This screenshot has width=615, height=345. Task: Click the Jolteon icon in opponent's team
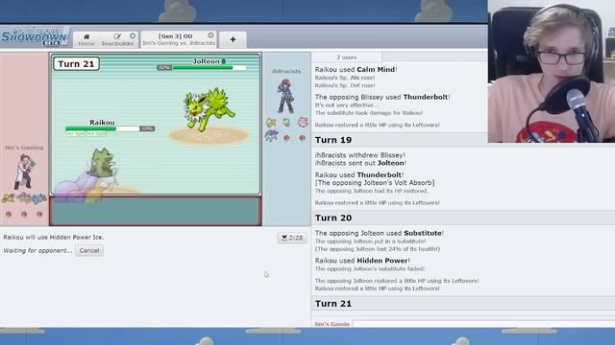271,123
